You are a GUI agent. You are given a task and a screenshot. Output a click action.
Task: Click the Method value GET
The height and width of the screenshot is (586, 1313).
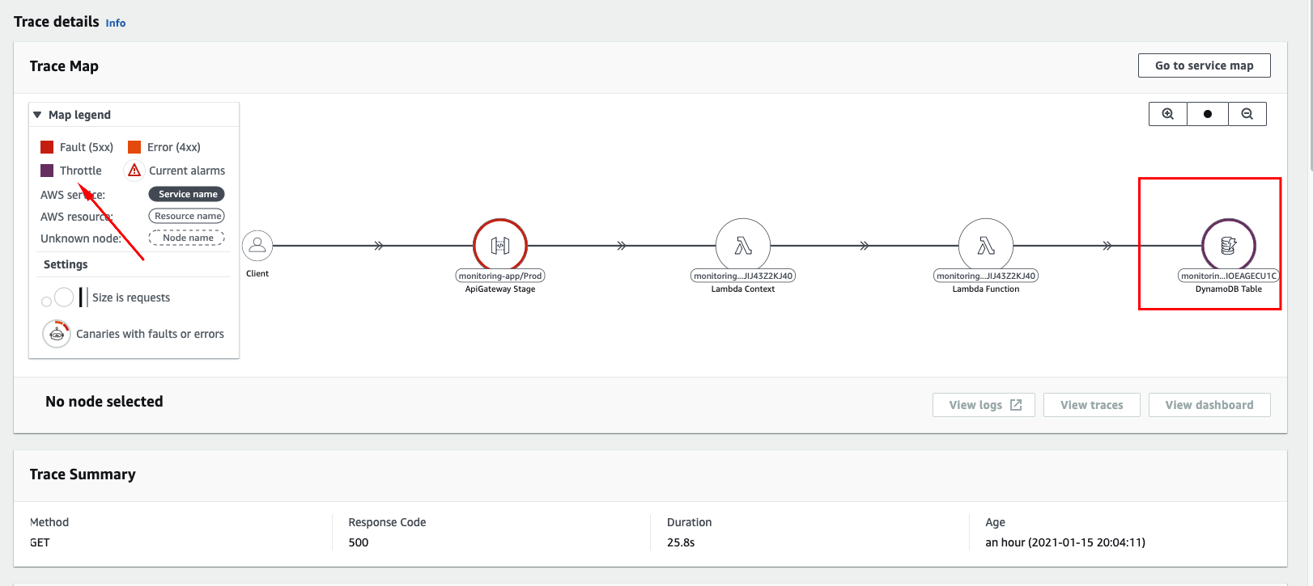(40, 542)
